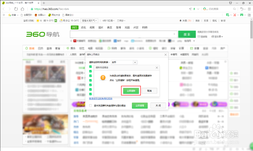Open a new tab with plus icon
This screenshot has width=253, height=151.
tap(44, 3)
